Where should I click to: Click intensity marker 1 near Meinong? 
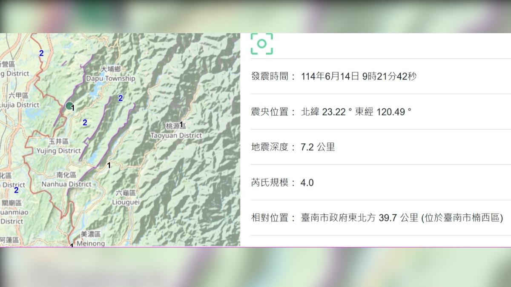click(x=72, y=246)
